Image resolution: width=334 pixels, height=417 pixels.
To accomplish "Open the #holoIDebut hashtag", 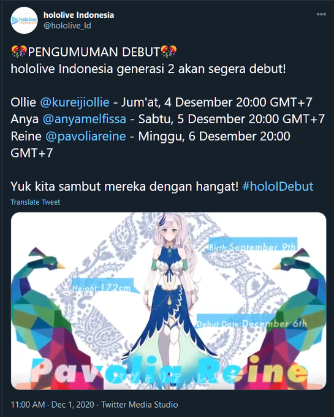I will (278, 186).
